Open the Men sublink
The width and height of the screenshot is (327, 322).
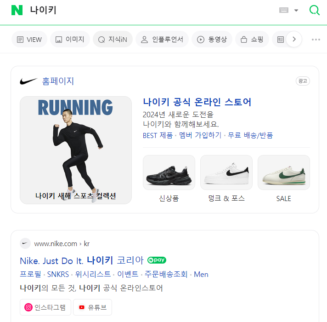tap(201, 274)
